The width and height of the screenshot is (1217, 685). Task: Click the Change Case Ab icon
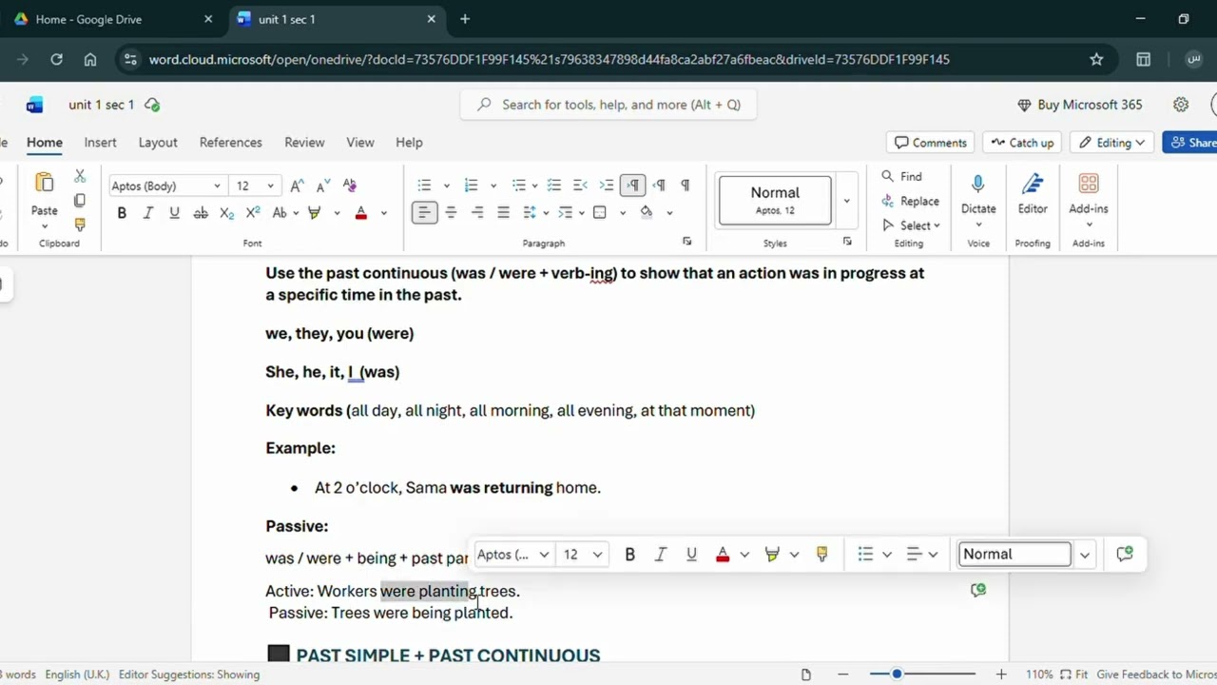pos(280,213)
